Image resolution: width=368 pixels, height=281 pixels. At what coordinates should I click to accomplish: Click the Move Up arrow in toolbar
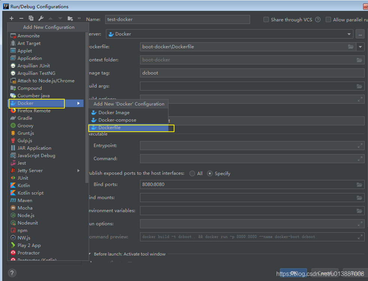click(x=51, y=18)
